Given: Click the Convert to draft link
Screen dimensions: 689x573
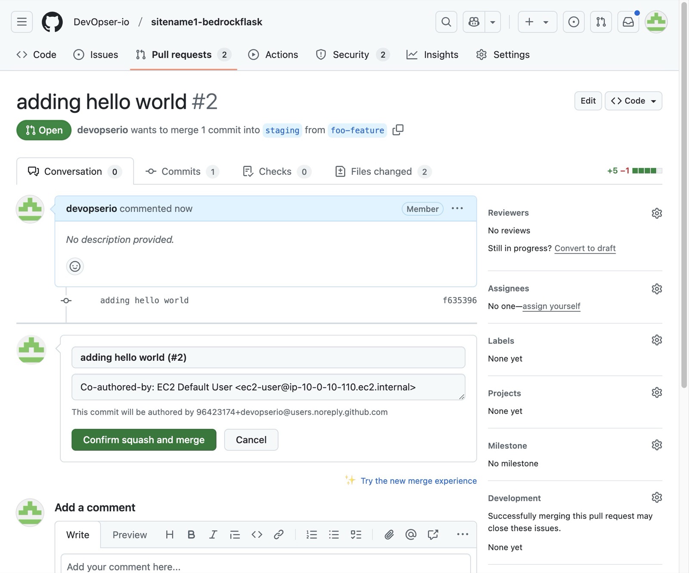Looking at the screenshot, I should pos(585,248).
